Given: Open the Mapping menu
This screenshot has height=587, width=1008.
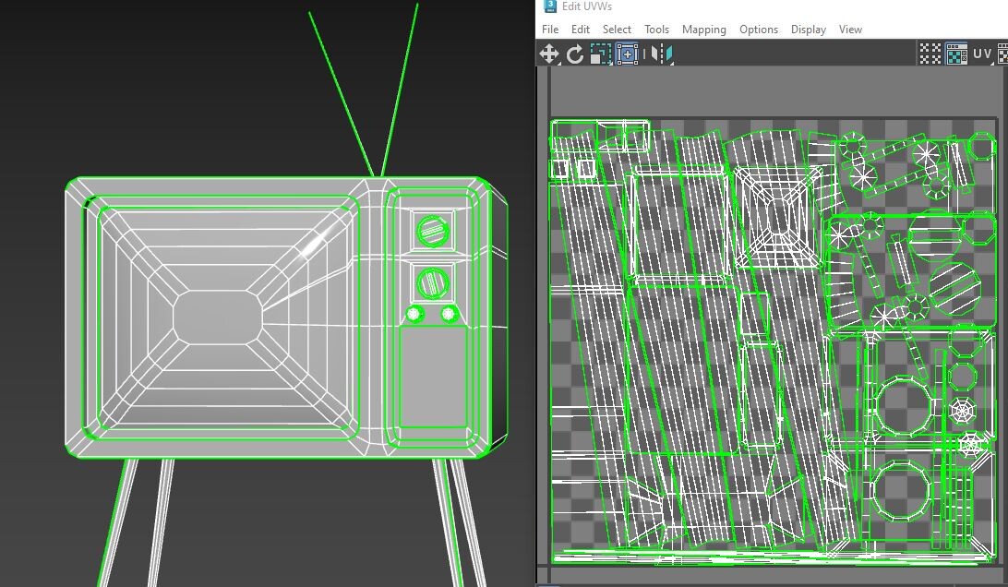Looking at the screenshot, I should (x=704, y=29).
